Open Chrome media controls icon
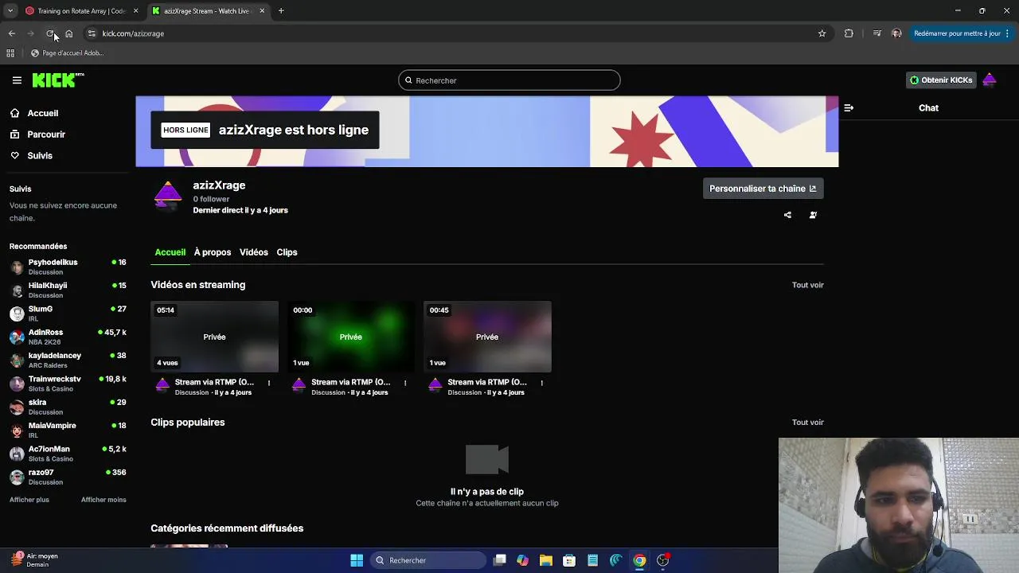 (876, 33)
